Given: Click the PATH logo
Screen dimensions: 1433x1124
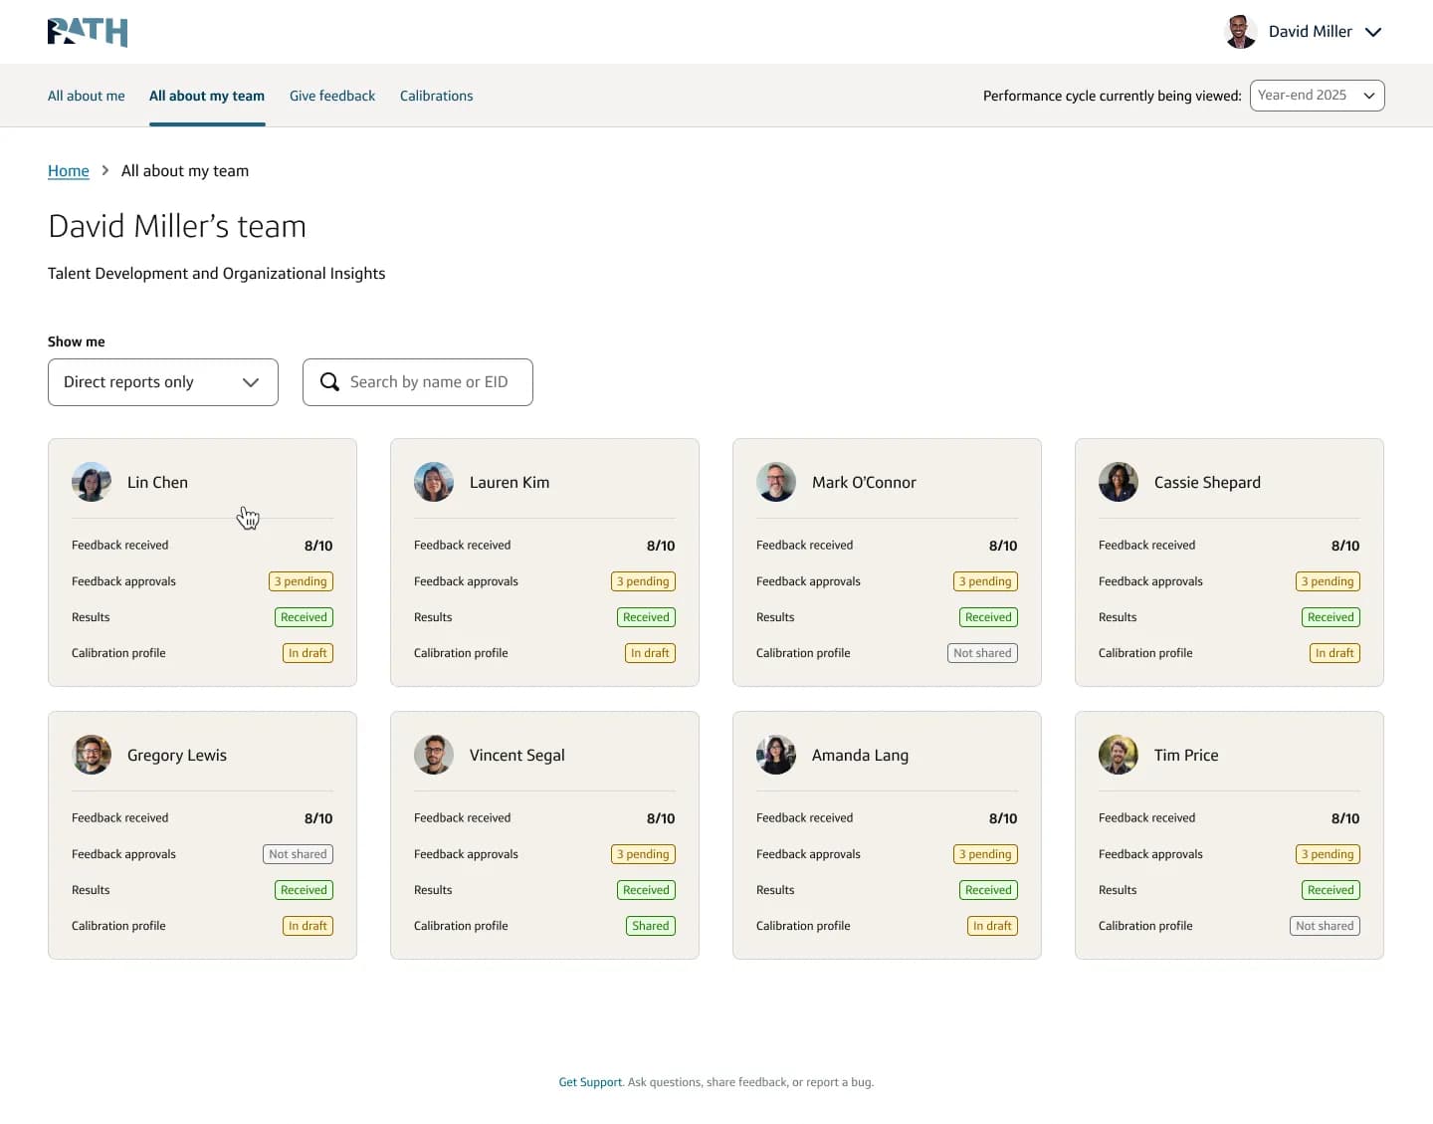Looking at the screenshot, I should pos(88,32).
